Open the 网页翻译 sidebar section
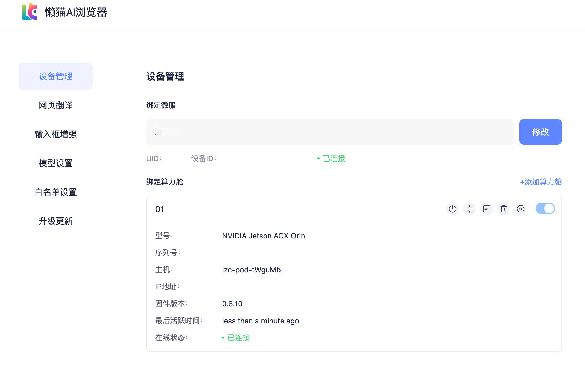Screen dimensions: 585x370 (x=56, y=105)
